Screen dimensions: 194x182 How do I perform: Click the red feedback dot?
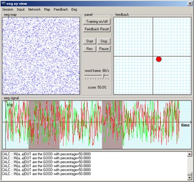tap(159, 59)
